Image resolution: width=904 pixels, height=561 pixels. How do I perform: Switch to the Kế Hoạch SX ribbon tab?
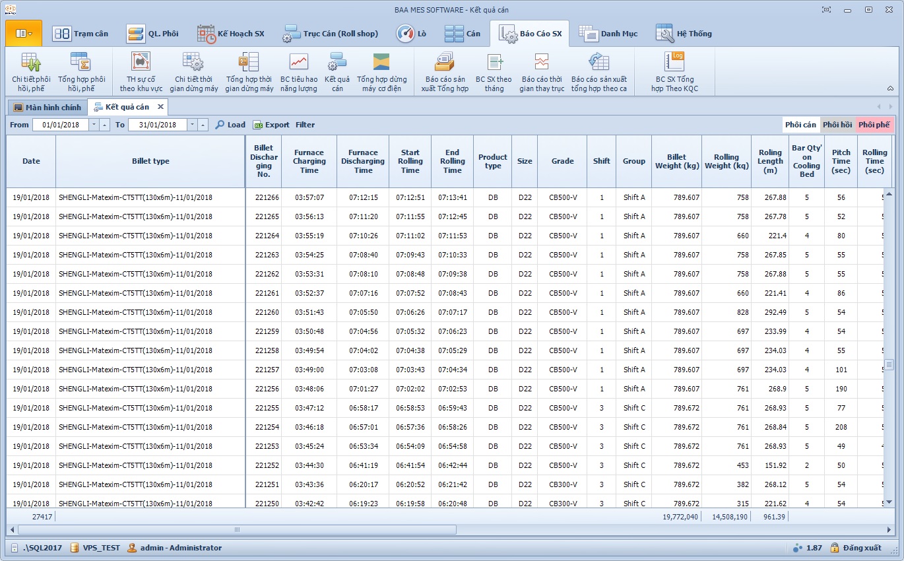[x=230, y=34]
